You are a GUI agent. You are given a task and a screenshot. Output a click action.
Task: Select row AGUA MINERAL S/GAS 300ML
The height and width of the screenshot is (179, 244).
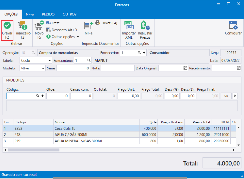119,141
